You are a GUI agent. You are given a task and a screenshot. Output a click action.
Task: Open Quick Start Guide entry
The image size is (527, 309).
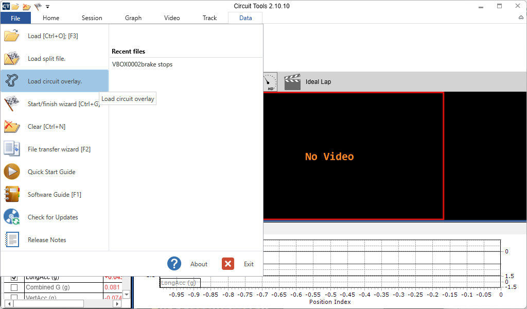click(55, 171)
